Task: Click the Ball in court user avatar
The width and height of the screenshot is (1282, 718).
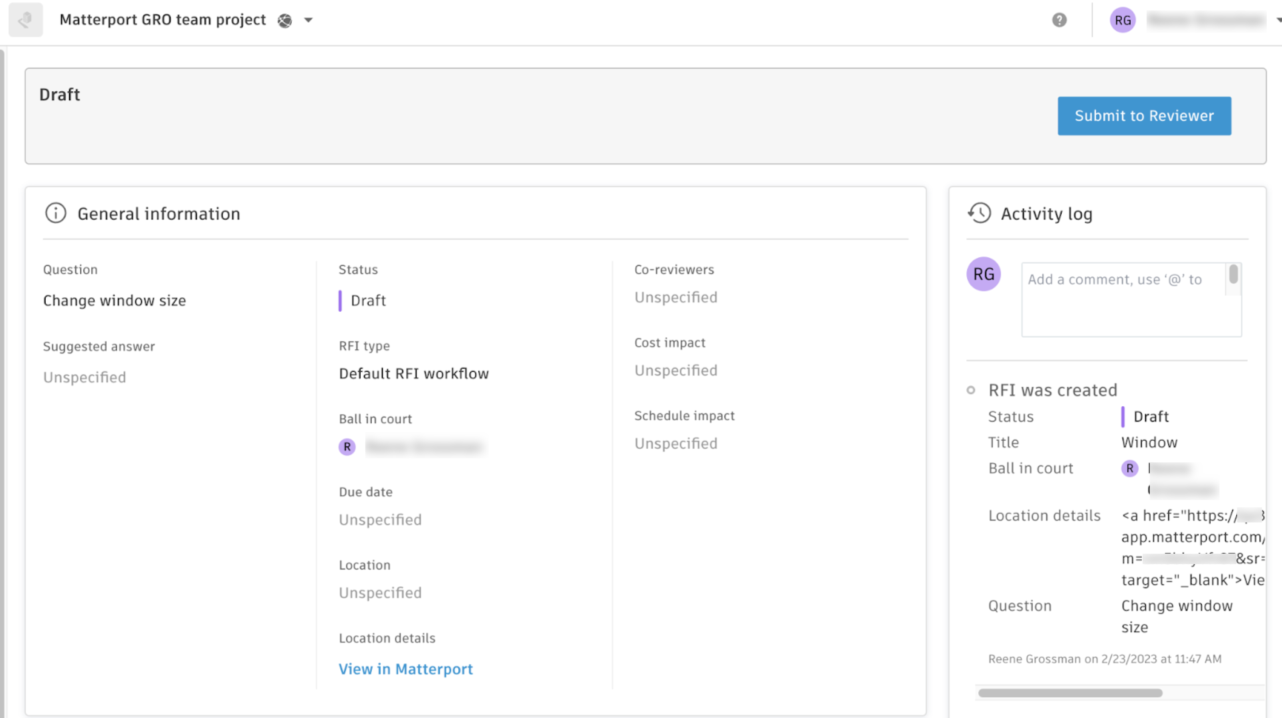Action: [347, 446]
